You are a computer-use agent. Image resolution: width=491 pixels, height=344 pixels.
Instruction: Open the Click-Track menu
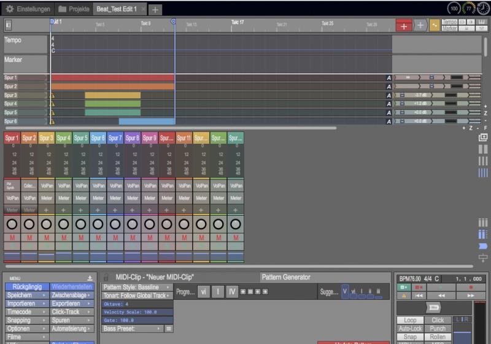click(72, 311)
